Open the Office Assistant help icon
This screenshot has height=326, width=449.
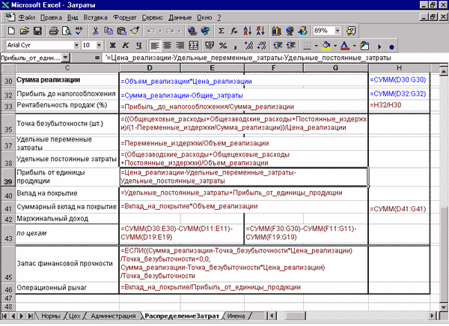pos(352,31)
